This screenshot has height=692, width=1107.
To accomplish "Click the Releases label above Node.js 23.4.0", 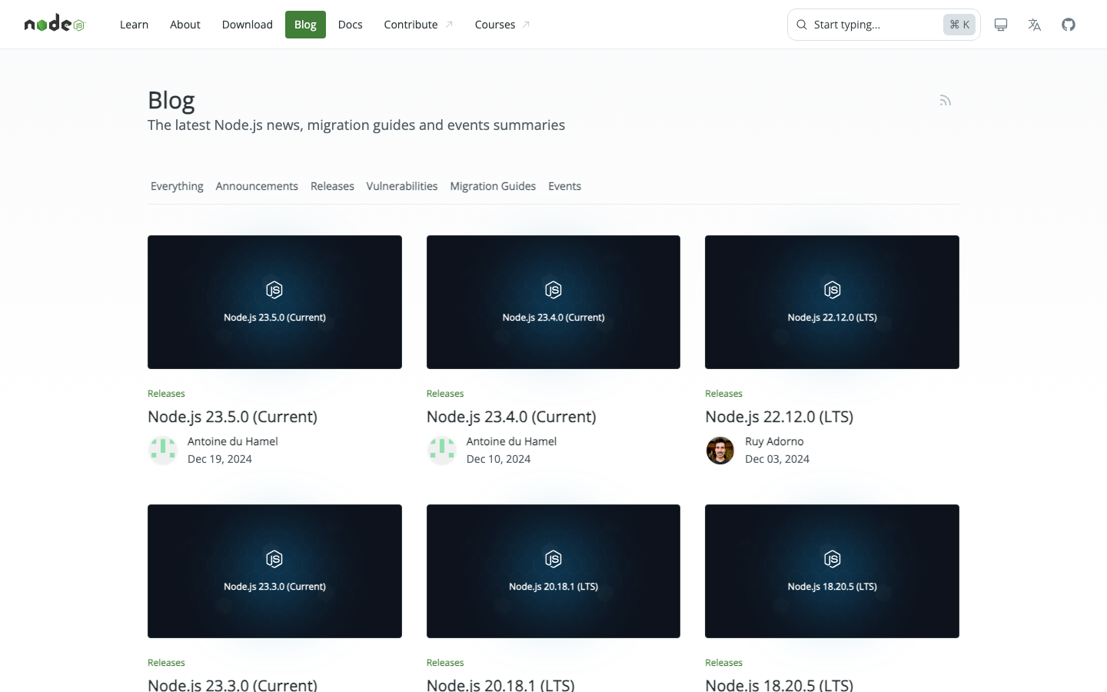I will click(x=445, y=394).
